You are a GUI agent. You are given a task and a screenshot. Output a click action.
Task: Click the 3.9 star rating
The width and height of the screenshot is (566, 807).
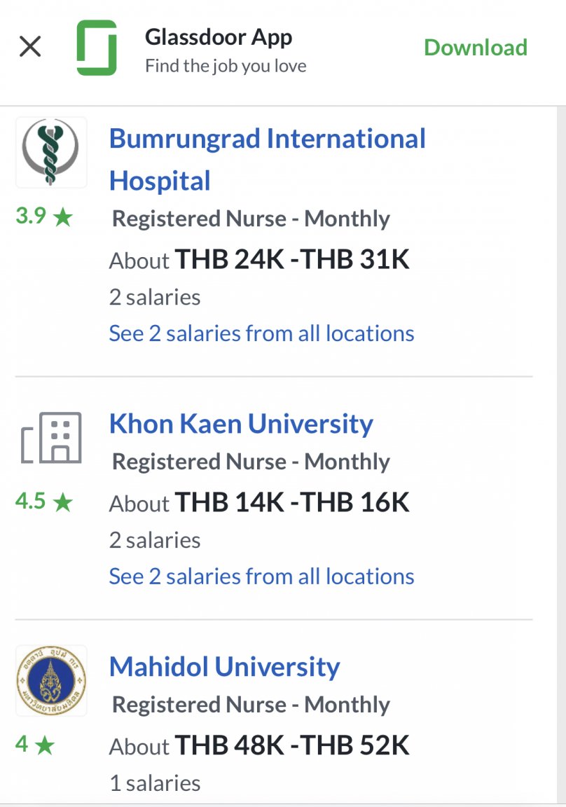(x=44, y=216)
